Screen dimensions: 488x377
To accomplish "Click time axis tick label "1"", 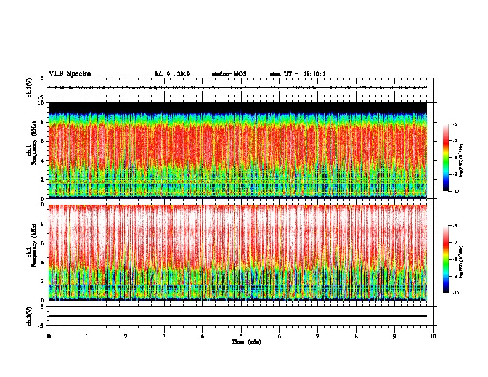I will 87,336.
